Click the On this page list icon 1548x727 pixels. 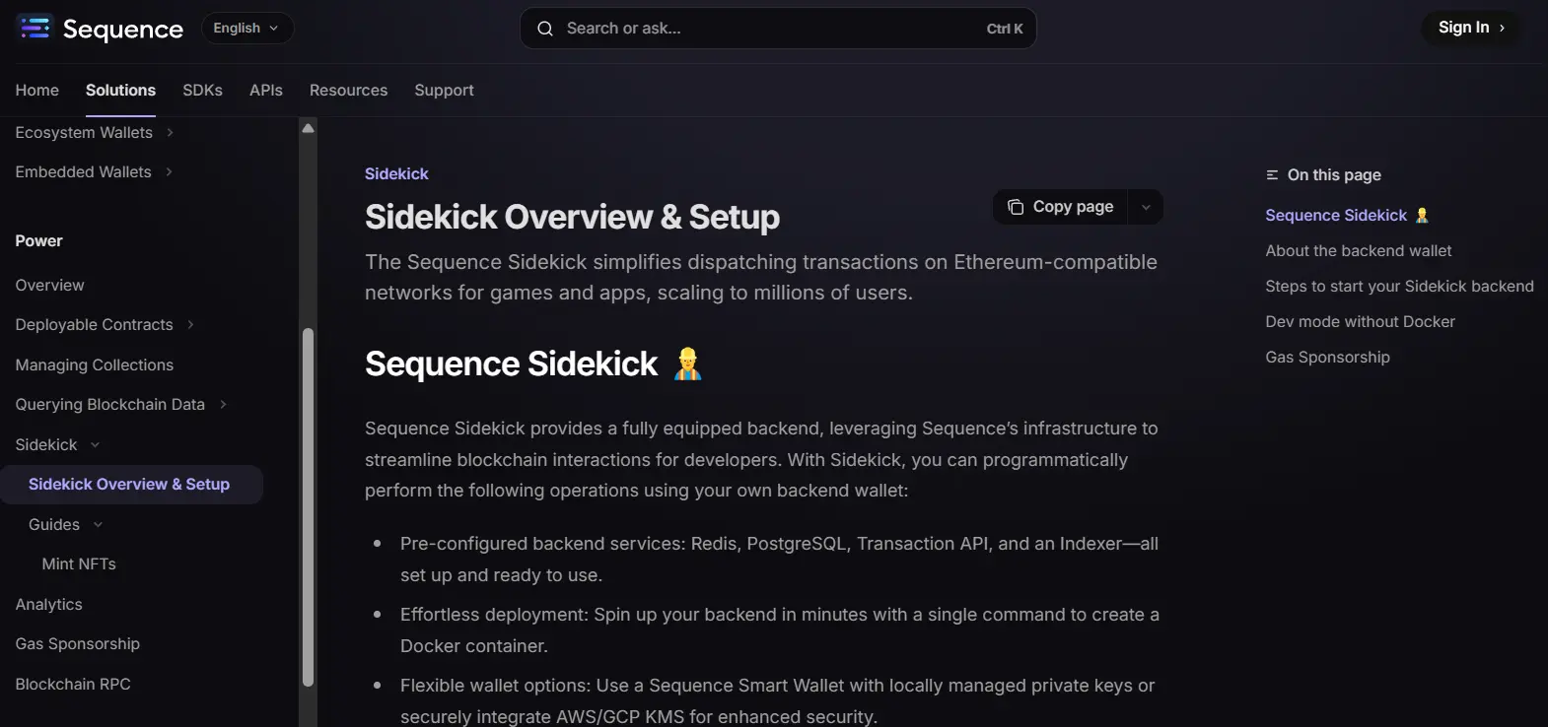coord(1272,175)
